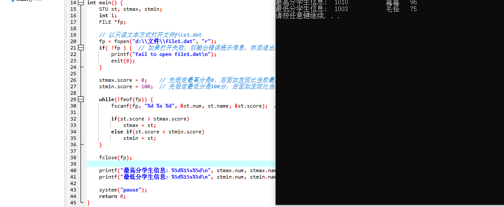This screenshot has width=504, height=207.
Task: Collapse the if(!fp) block fold marker
Action: coord(81,48)
